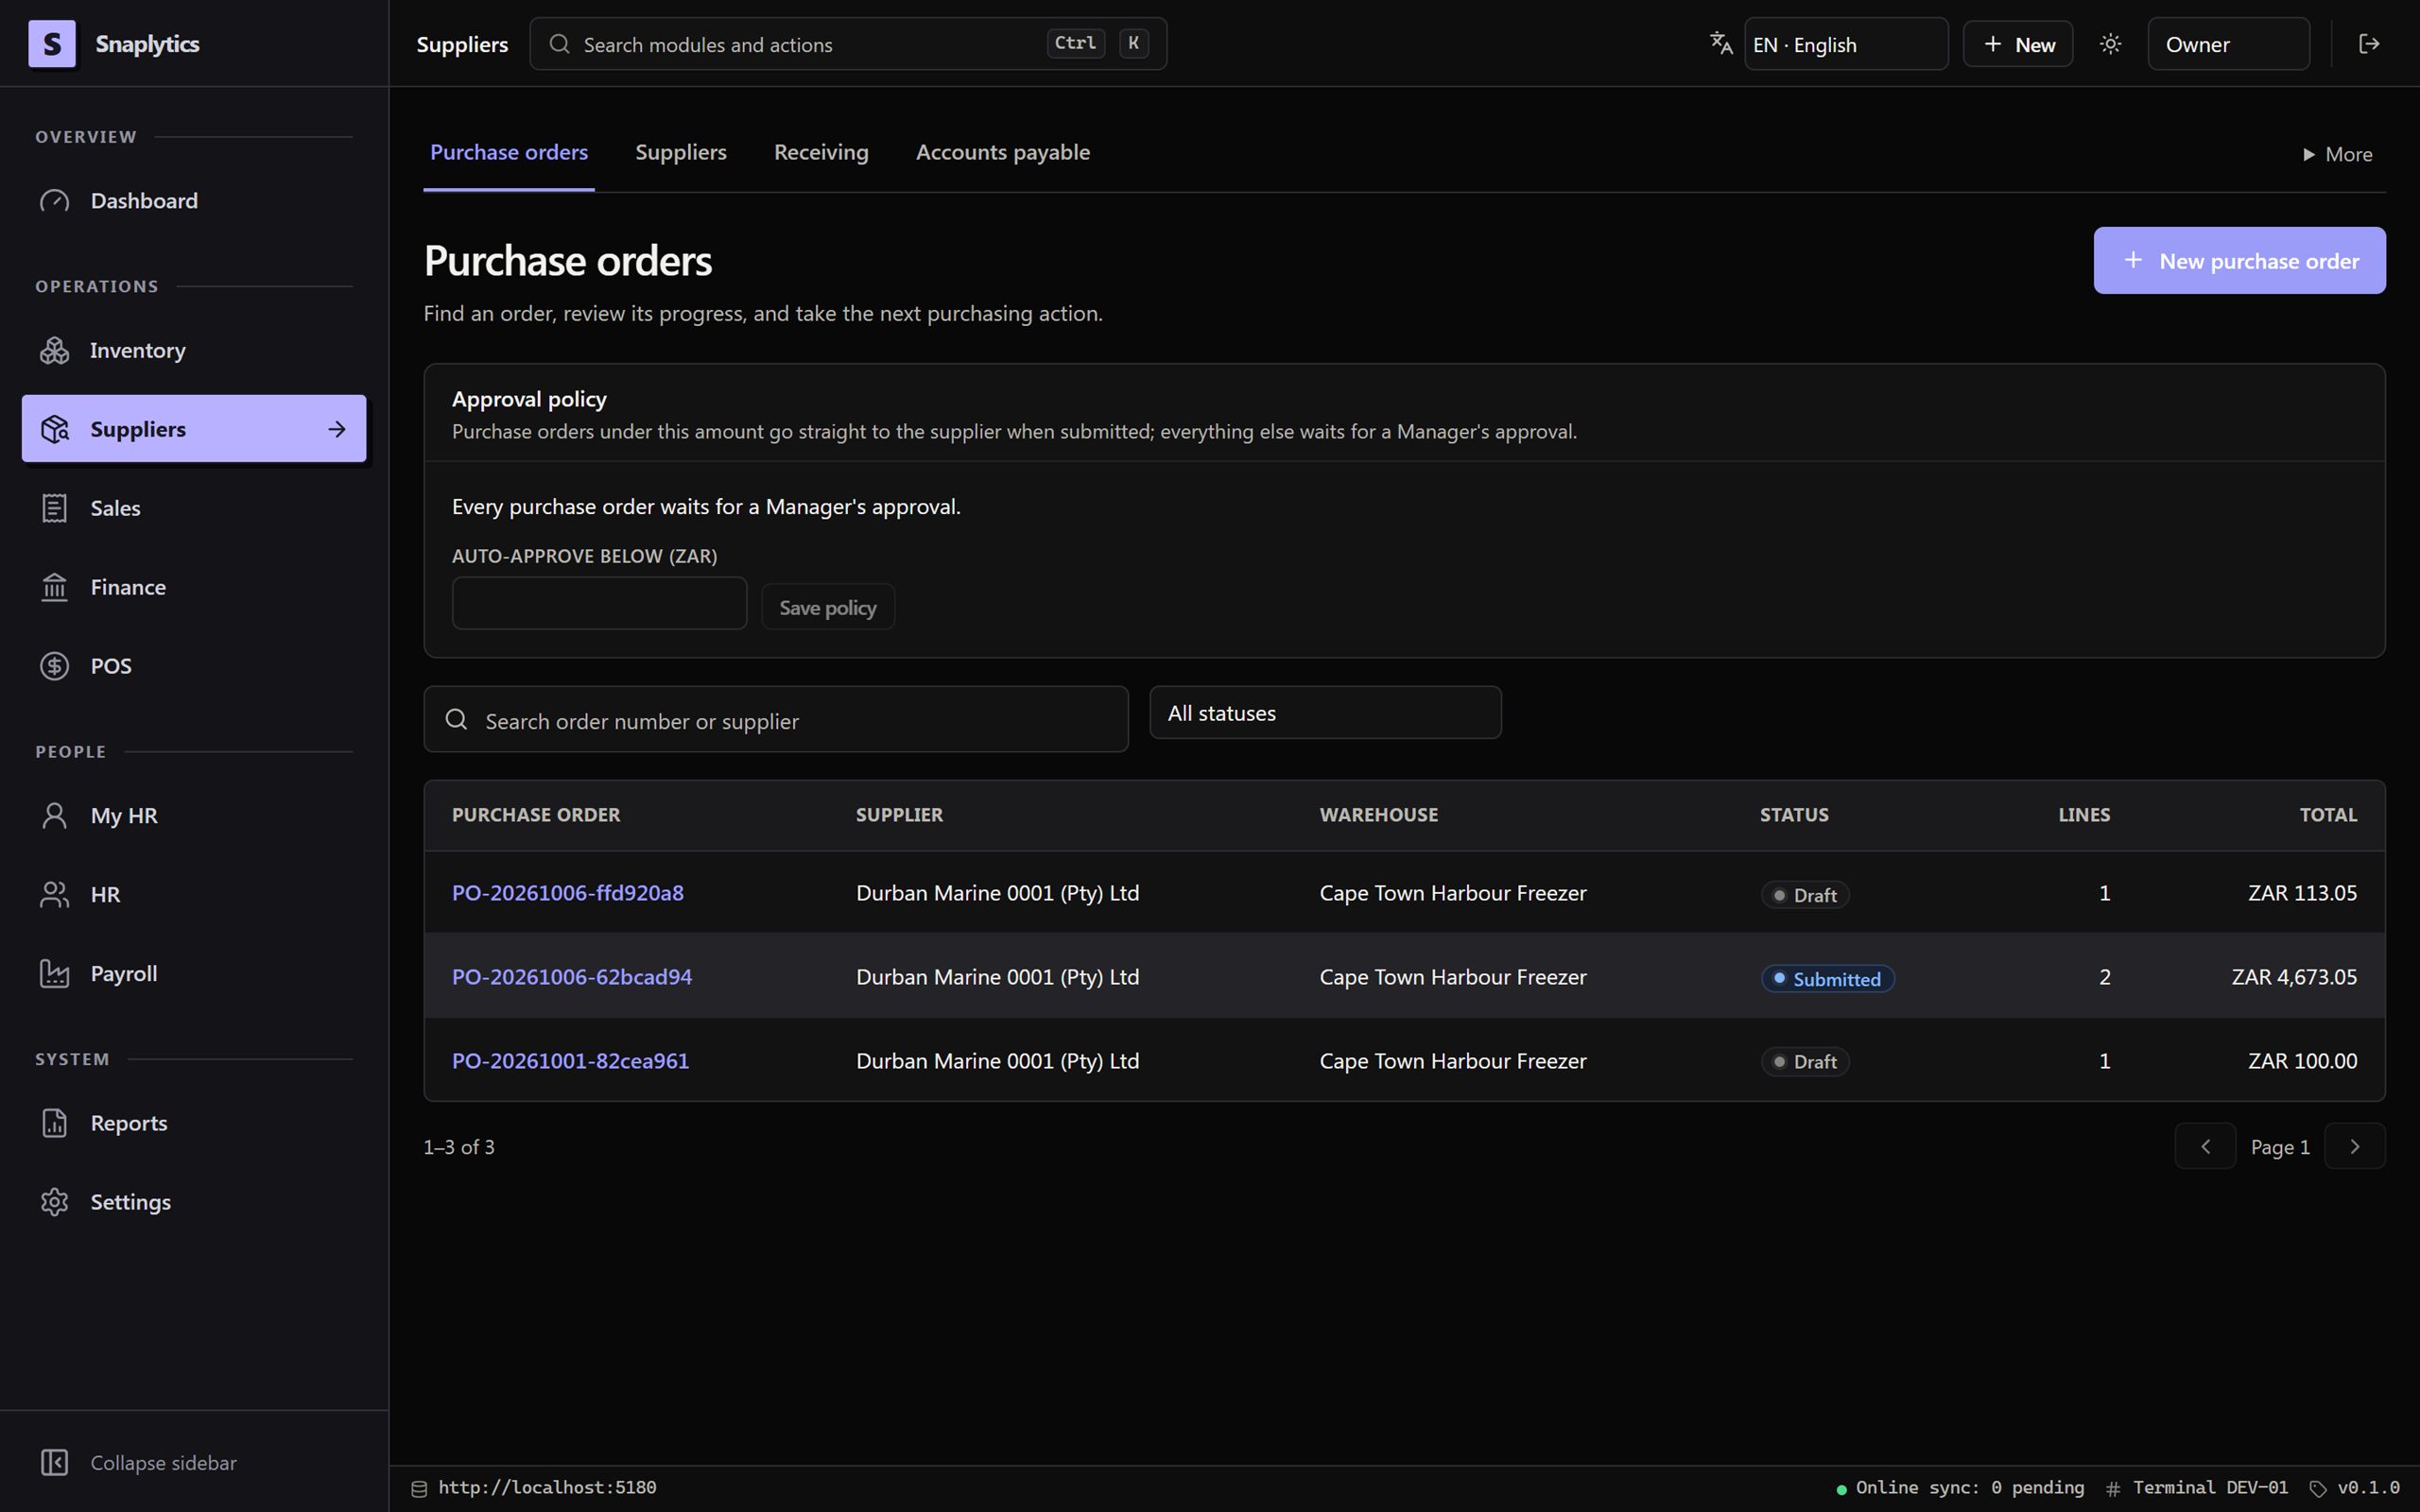
Task: Open Reports from the sidebar
Action: (x=194, y=1123)
